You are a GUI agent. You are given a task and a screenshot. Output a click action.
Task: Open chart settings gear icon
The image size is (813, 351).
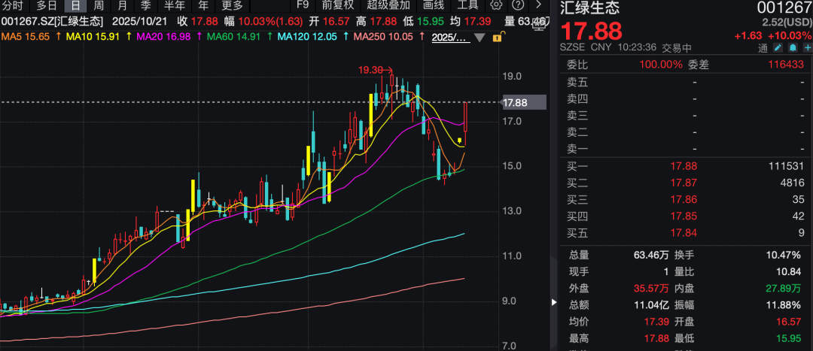[496, 5]
